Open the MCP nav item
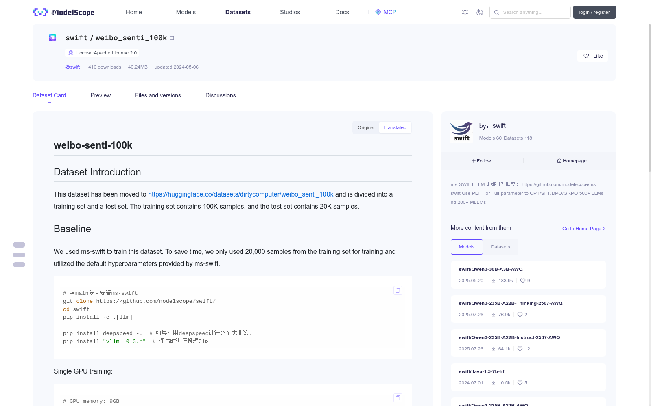Screen dimensions: 651x406 pyautogui.click(x=385, y=12)
